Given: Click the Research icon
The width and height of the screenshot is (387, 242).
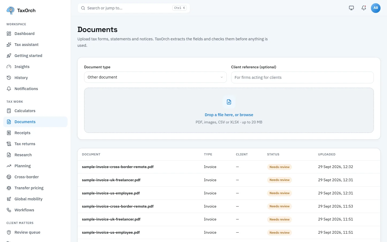Looking at the screenshot, I should [9, 155].
